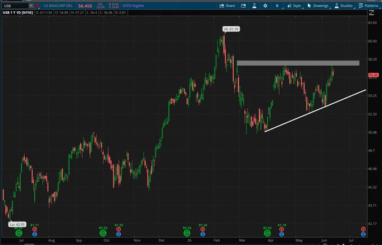Open the symbol selector dropdown arrow

31,6
